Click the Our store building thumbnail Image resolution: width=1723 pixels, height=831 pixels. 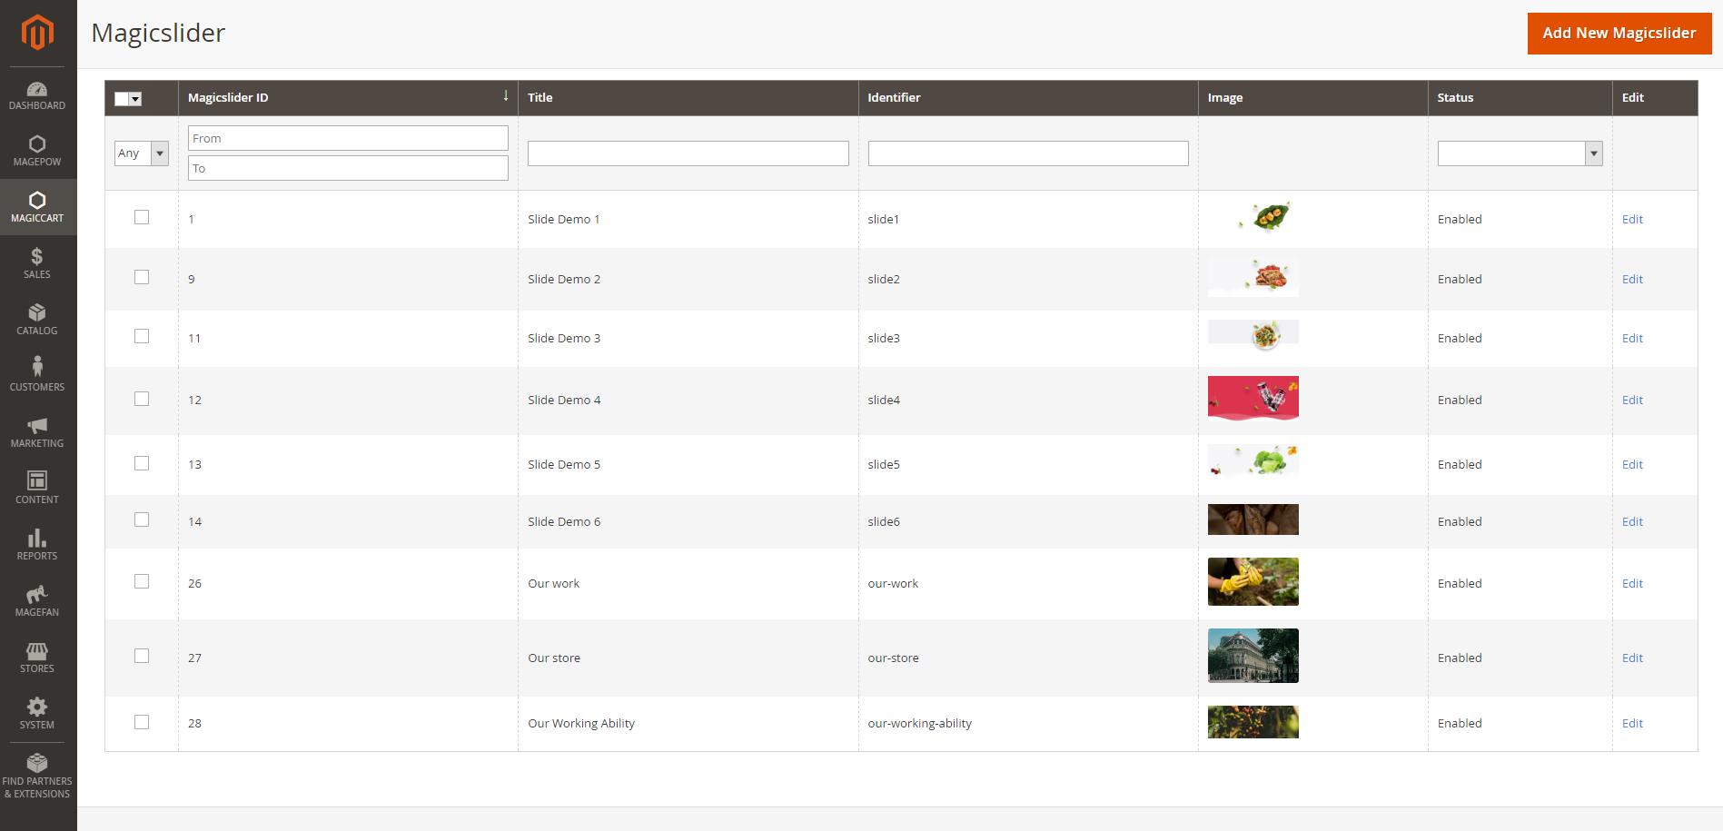pos(1253,656)
